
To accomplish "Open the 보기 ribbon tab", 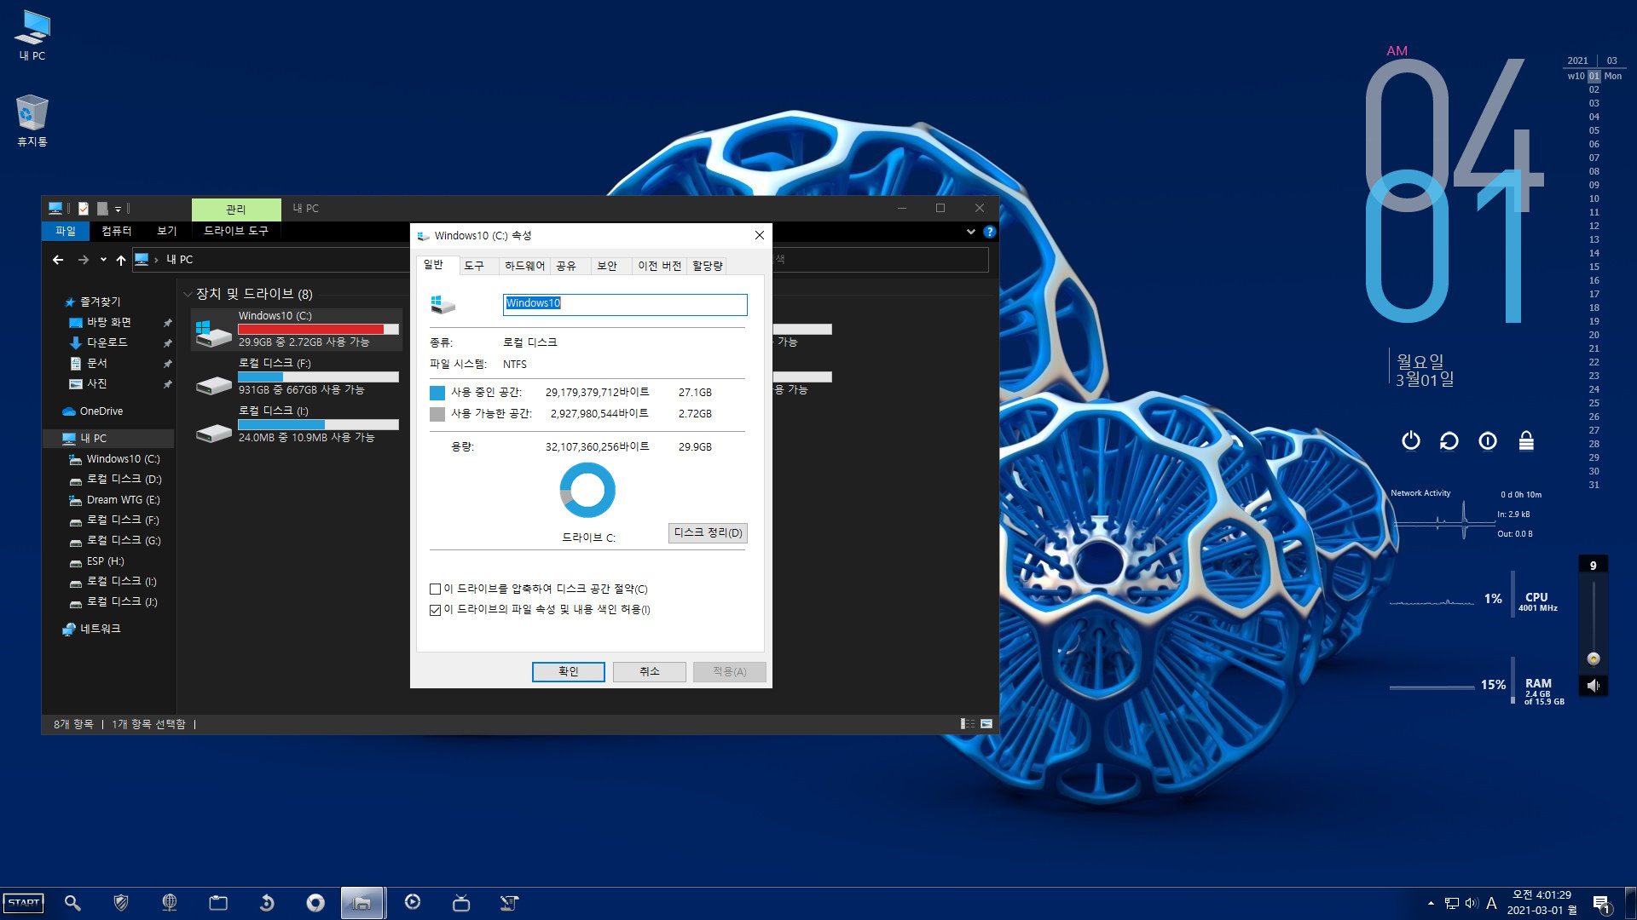I will pos(167,231).
